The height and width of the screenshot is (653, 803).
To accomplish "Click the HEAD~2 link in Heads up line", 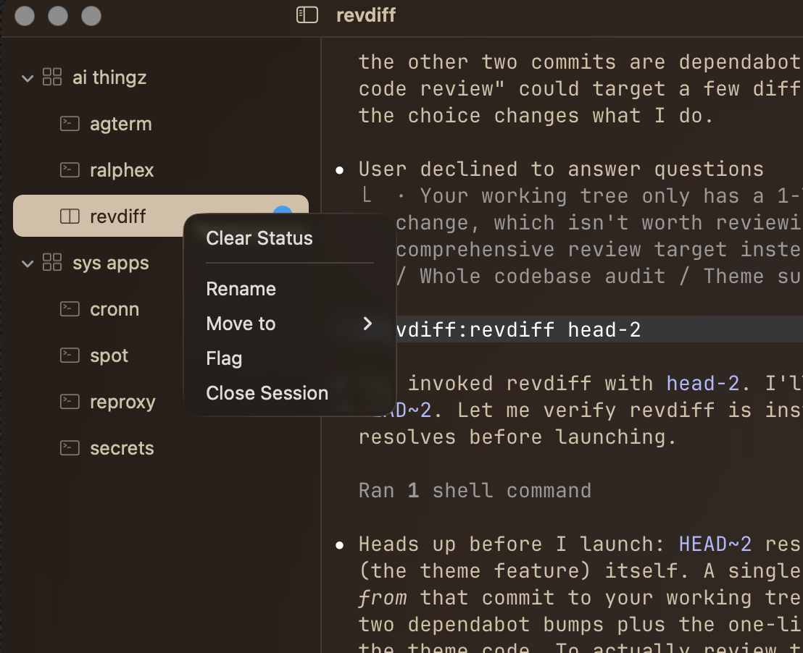I will pyautogui.click(x=715, y=544).
